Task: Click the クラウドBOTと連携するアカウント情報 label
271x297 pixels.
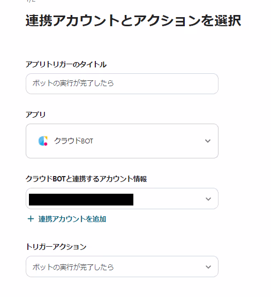Action: coord(86,179)
